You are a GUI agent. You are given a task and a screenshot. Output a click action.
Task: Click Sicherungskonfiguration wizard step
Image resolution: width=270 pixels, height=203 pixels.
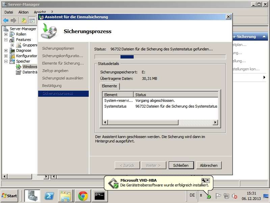[62, 56]
